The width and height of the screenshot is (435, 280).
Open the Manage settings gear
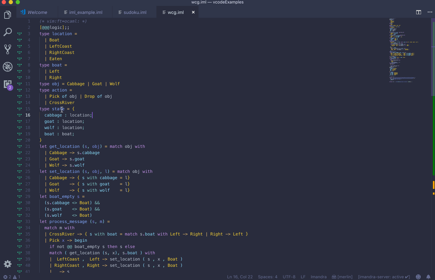[8, 264]
